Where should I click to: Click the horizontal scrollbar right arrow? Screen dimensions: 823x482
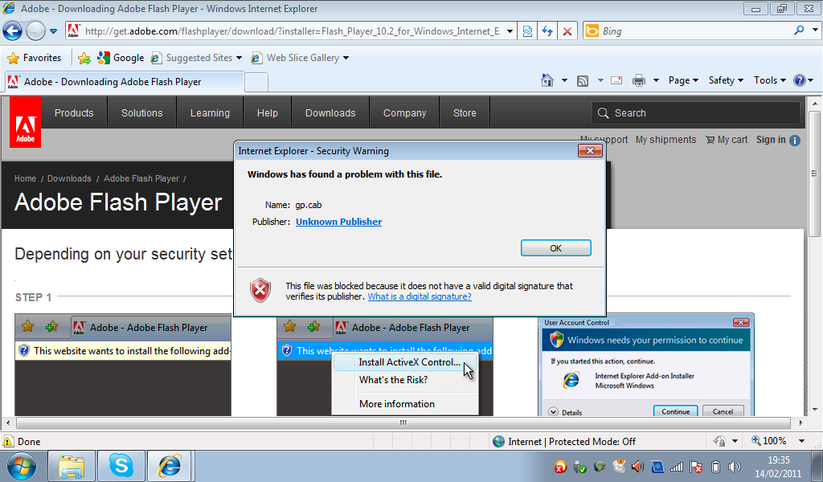tap(801, 423)
